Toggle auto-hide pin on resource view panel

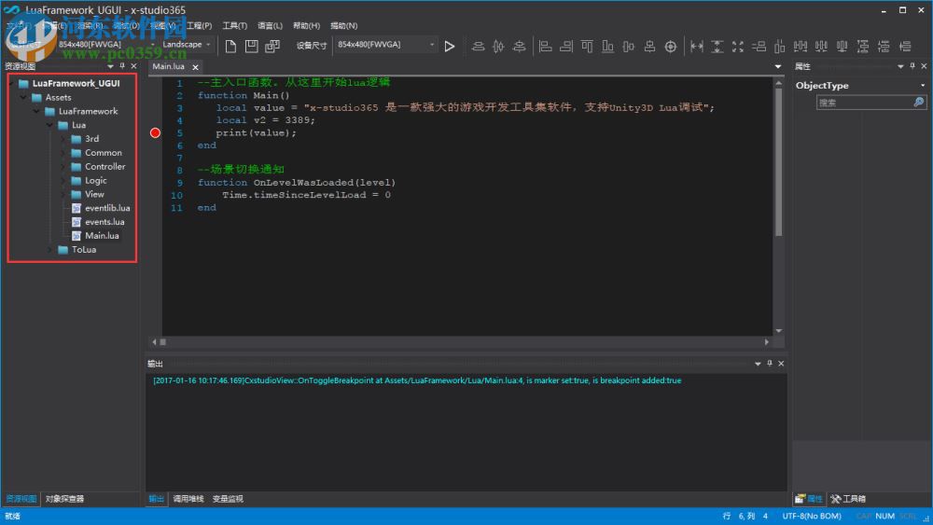tap(122, 66)
